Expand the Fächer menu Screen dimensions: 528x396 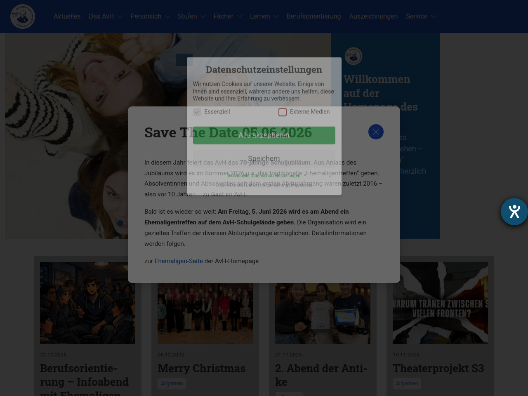227,16
